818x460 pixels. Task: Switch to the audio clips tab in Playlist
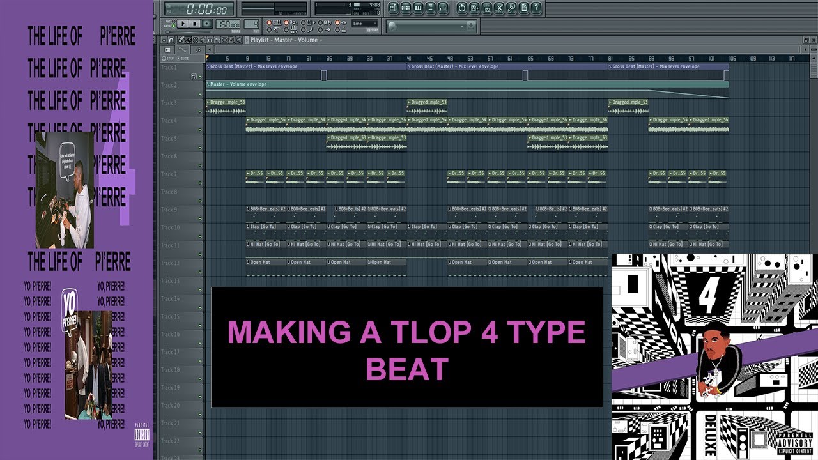coord(167,49)
